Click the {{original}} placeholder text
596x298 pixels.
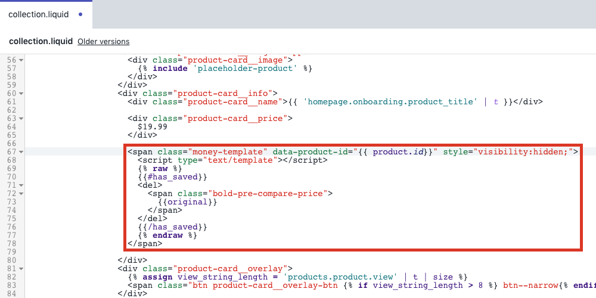pos(187,202)
